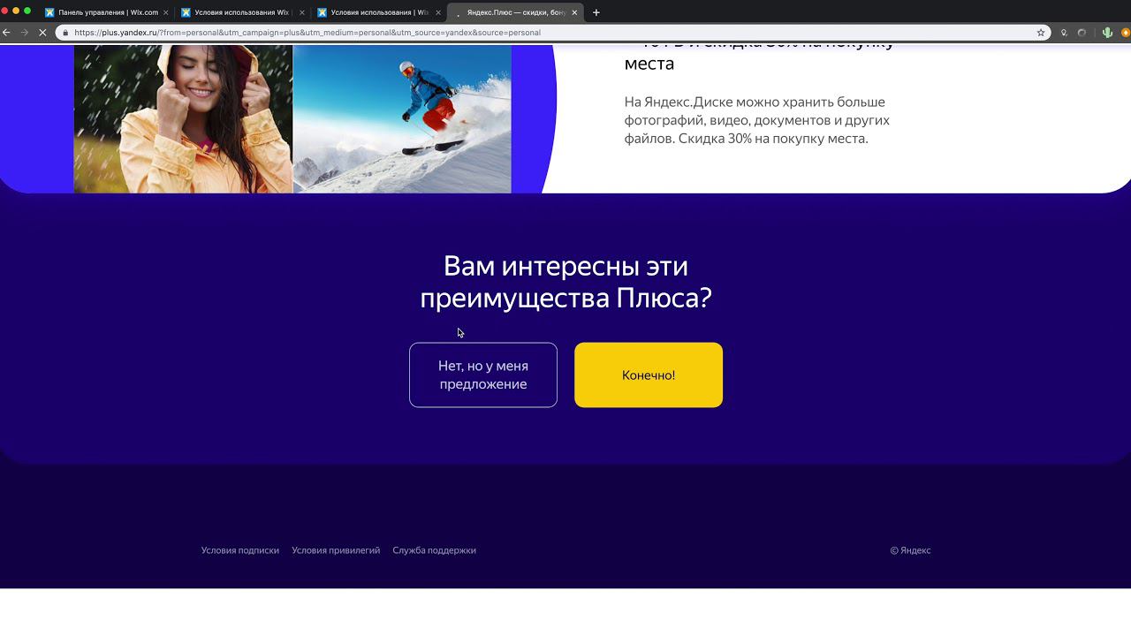The image size is (1131, 636).
Task: Click the yellow 'Конечно!' button
Action: point(649,375)
